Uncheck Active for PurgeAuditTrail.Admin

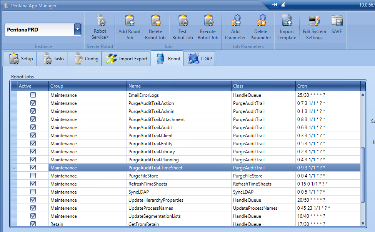(x=33, y=111)
